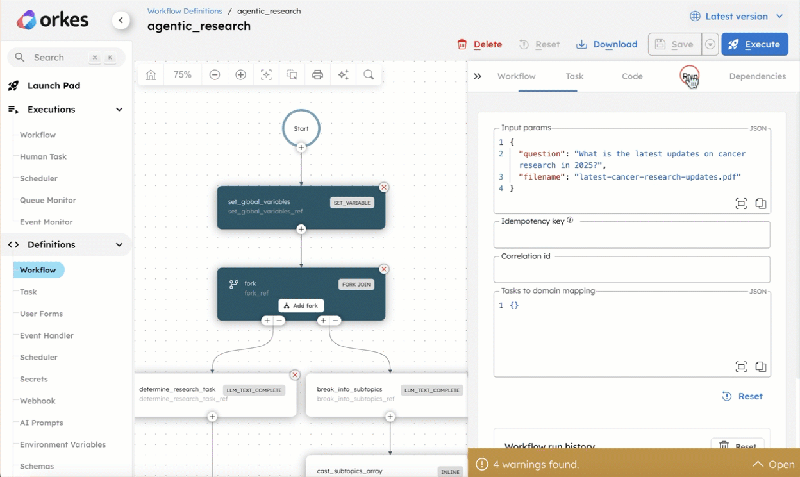Print the workflow diagram
This screenshot has width=800, height=477.
[x=317, y=75]
